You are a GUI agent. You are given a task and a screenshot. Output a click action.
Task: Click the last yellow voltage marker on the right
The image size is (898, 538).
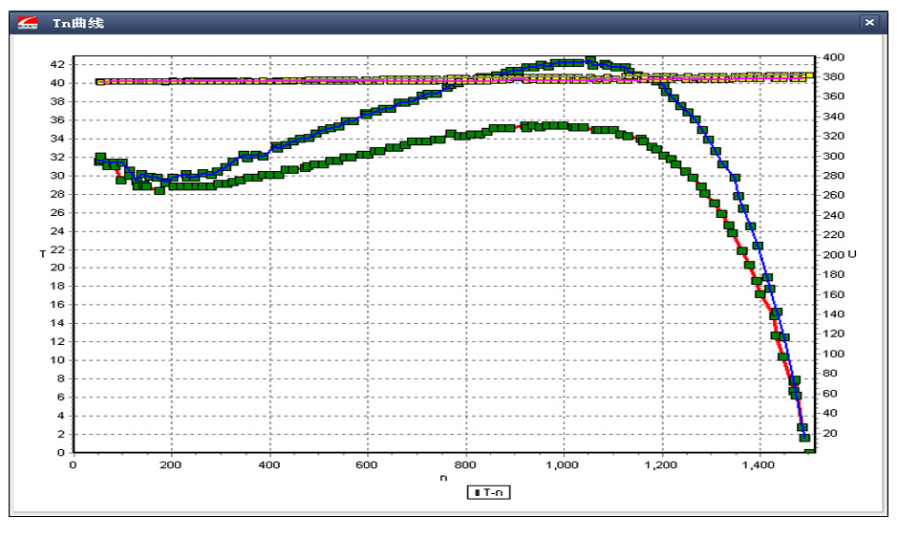tap(809, 75)
